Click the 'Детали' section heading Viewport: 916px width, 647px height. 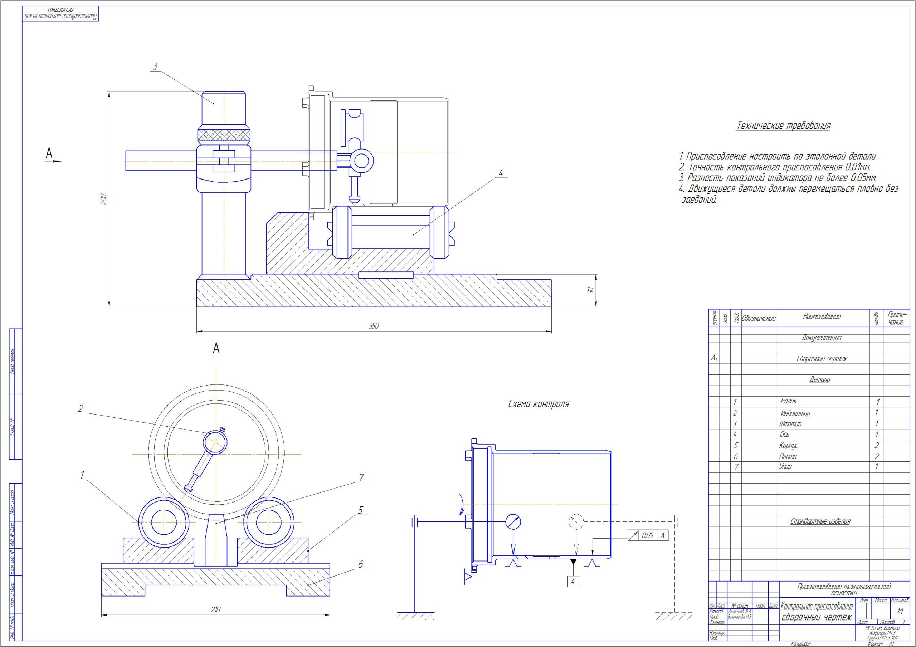(x=820, y=379)
